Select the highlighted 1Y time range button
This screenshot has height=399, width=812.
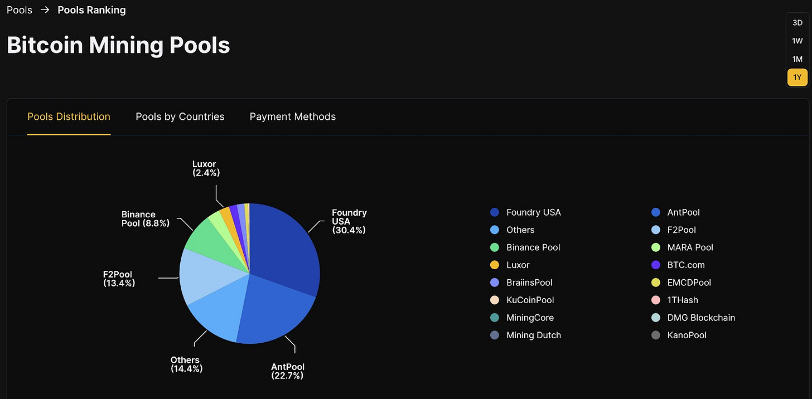[x=797, y=77]
